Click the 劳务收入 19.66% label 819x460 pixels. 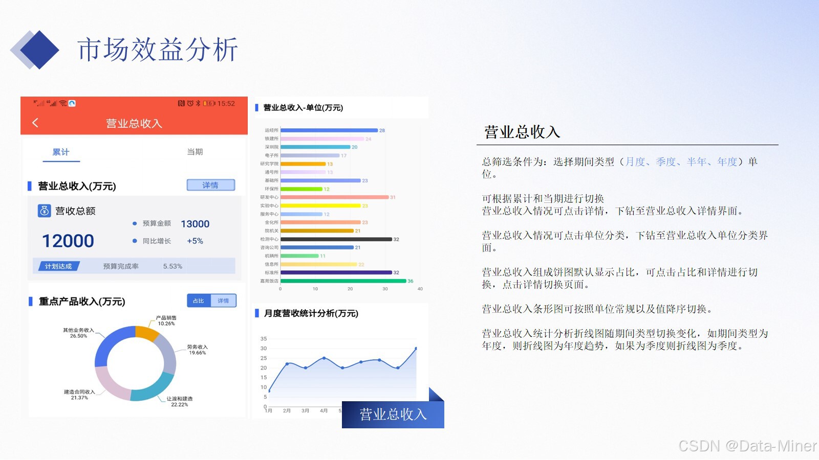[x=198, y=350]
